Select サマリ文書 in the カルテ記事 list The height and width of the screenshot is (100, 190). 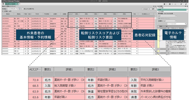pyautogui.click(x=172, y=8)
